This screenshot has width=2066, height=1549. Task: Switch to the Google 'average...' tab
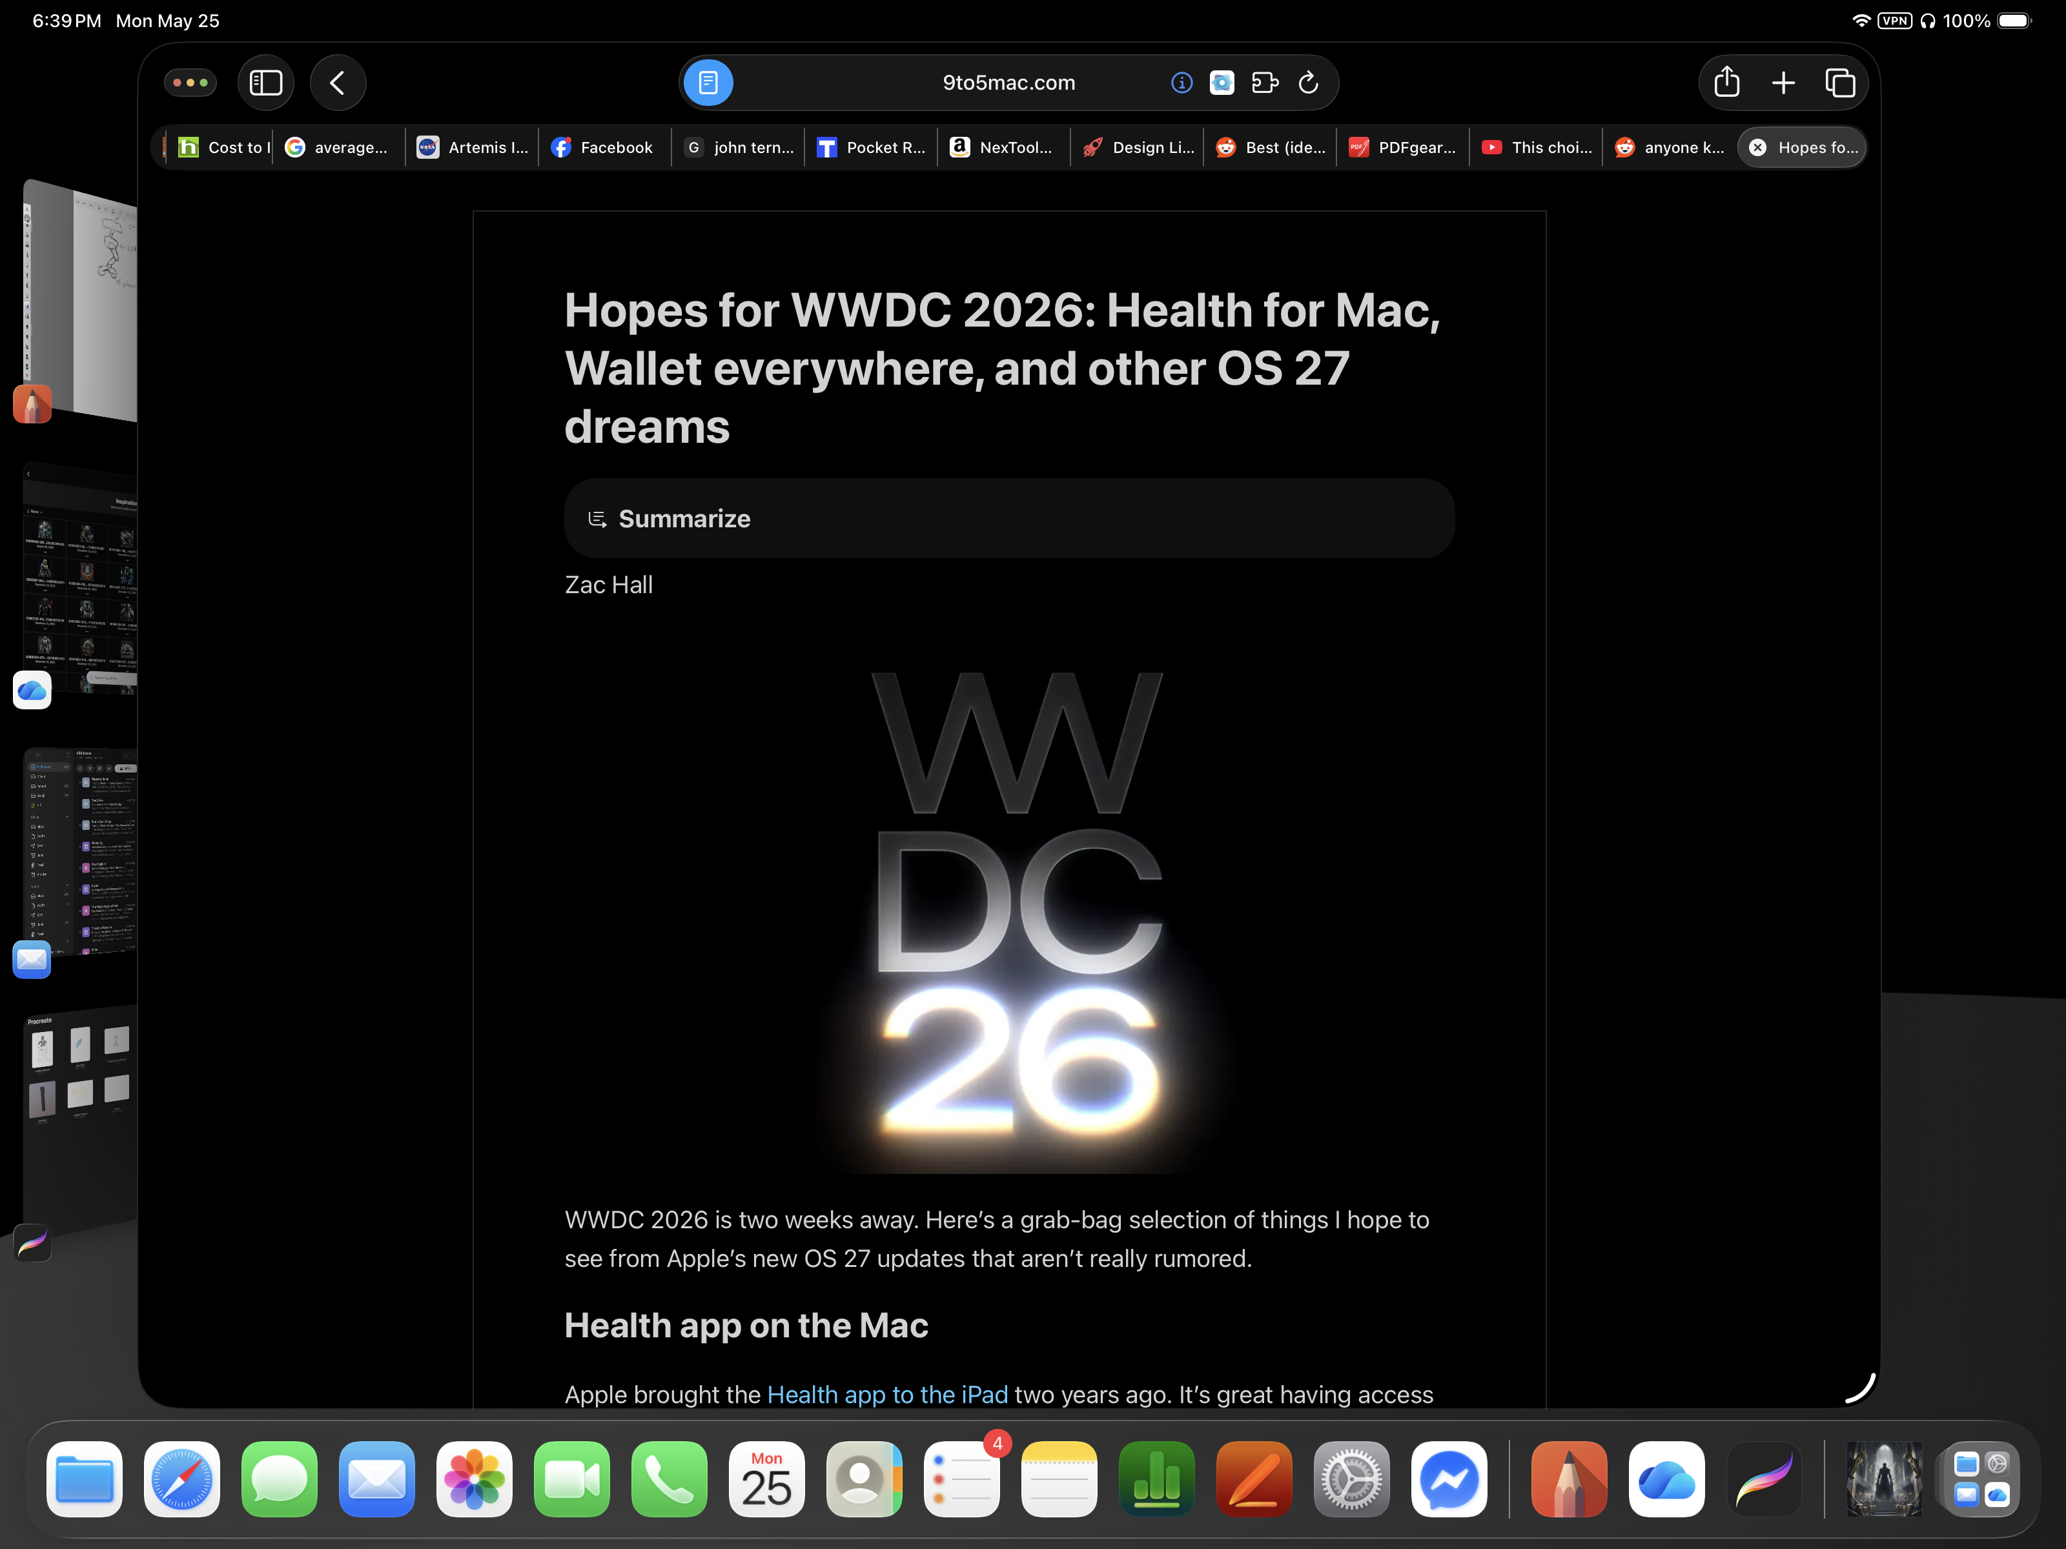338,148
